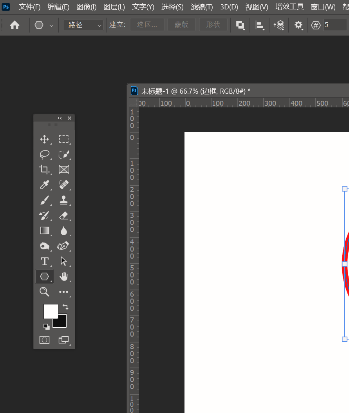This screenshot has width=349, height=413.
Task: Select the Lasso tool
Action: point(45,154)
